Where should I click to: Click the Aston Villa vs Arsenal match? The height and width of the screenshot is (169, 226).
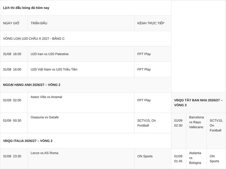(46, 97)
